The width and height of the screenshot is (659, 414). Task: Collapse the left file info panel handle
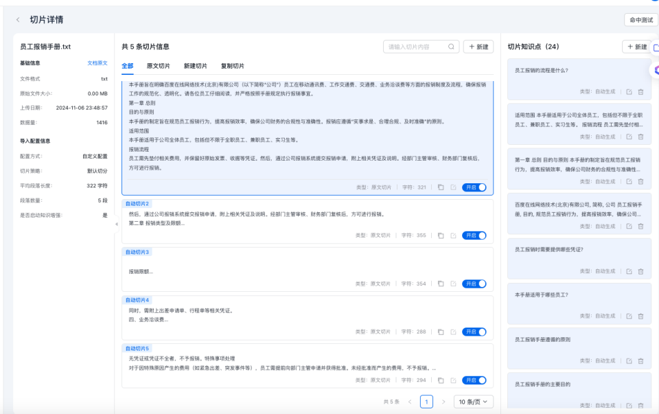[x=117, y=224]
